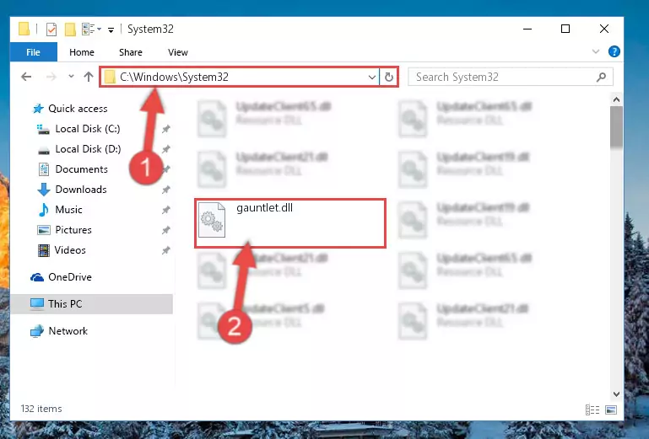Click the 132 items status text
This screenshot has height=439, width=649.
point(41,409)
